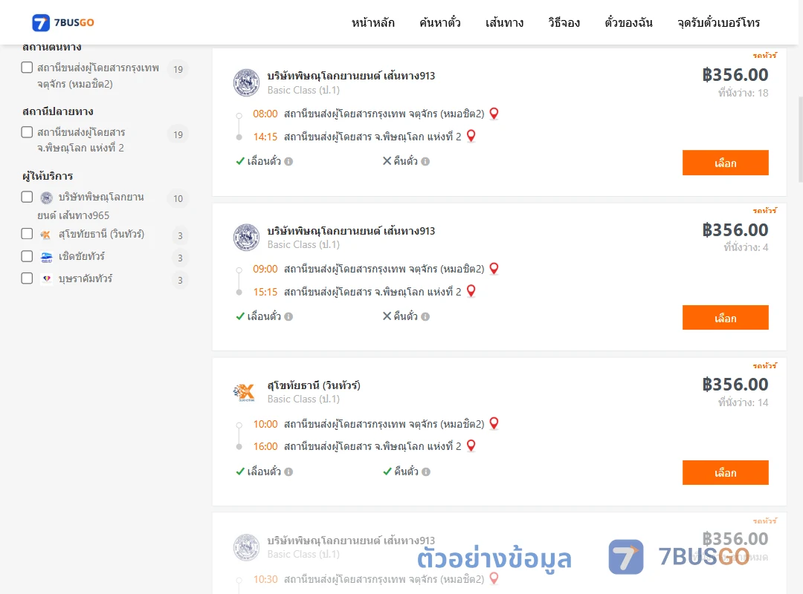Click บุษราคัมทัวร์ logo in operator filter
This screenshot has height=594, width=803.
pos(47,279)
